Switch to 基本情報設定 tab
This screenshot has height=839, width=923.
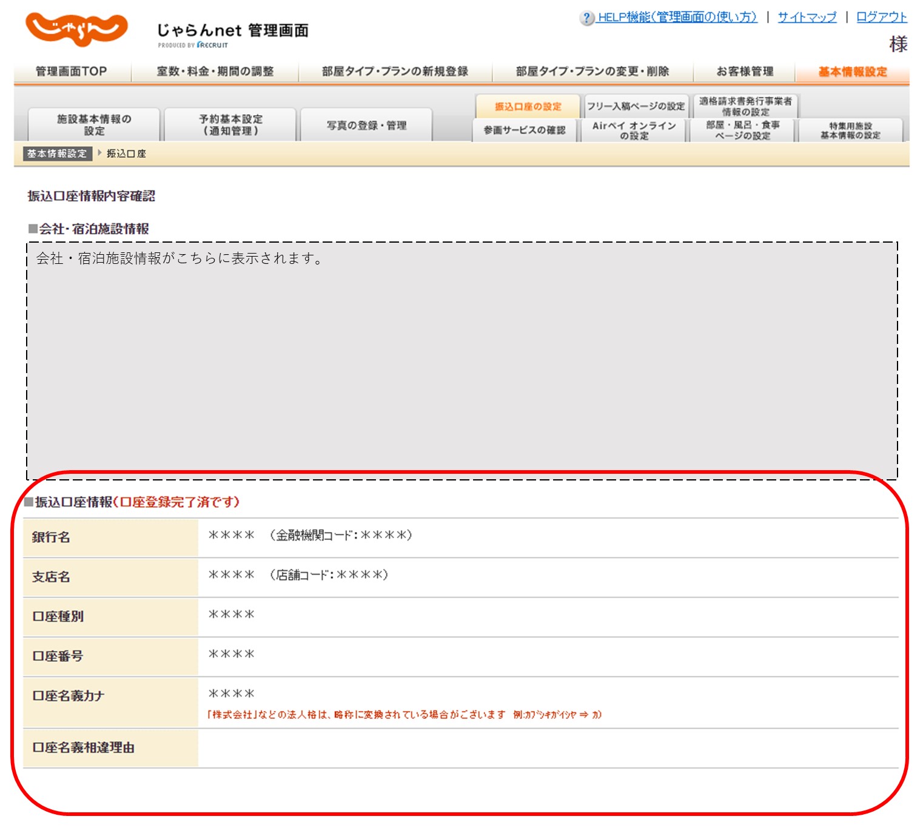(x=852, y=72)
